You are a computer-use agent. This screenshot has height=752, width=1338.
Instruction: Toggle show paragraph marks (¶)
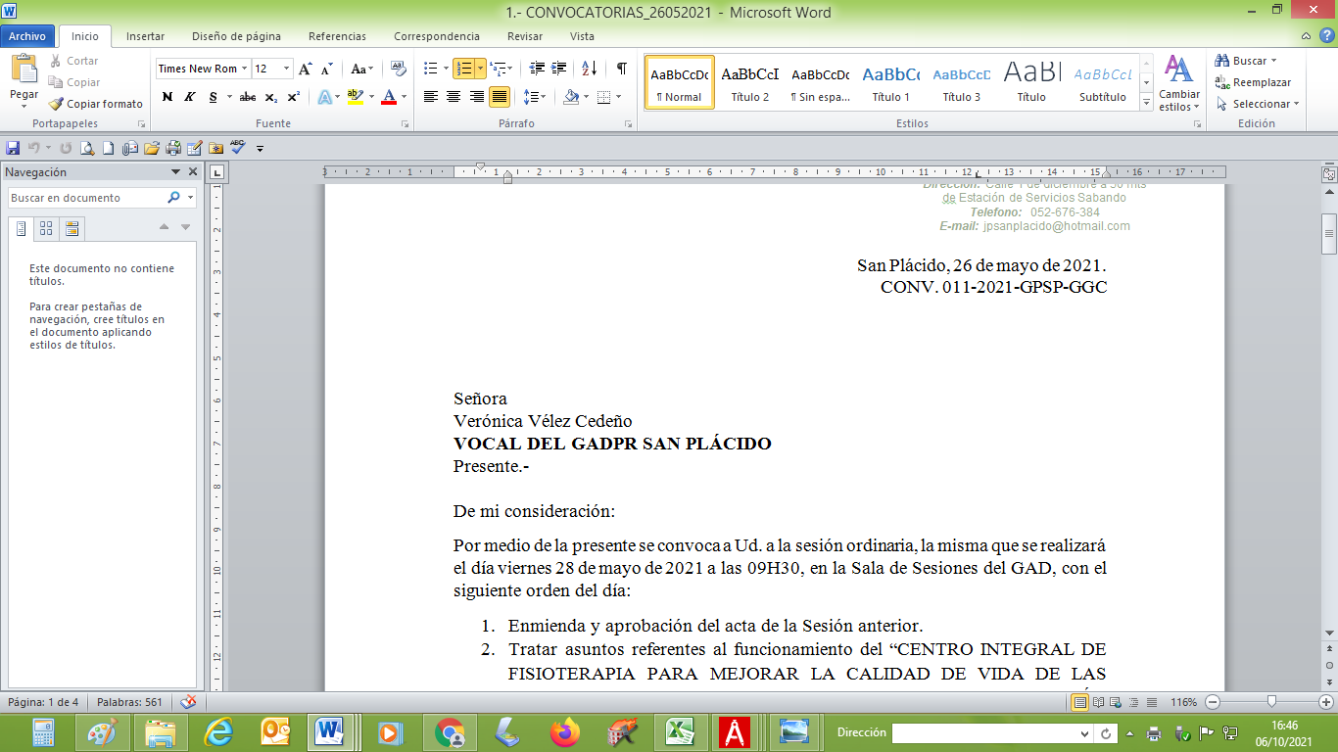[621, 69]
